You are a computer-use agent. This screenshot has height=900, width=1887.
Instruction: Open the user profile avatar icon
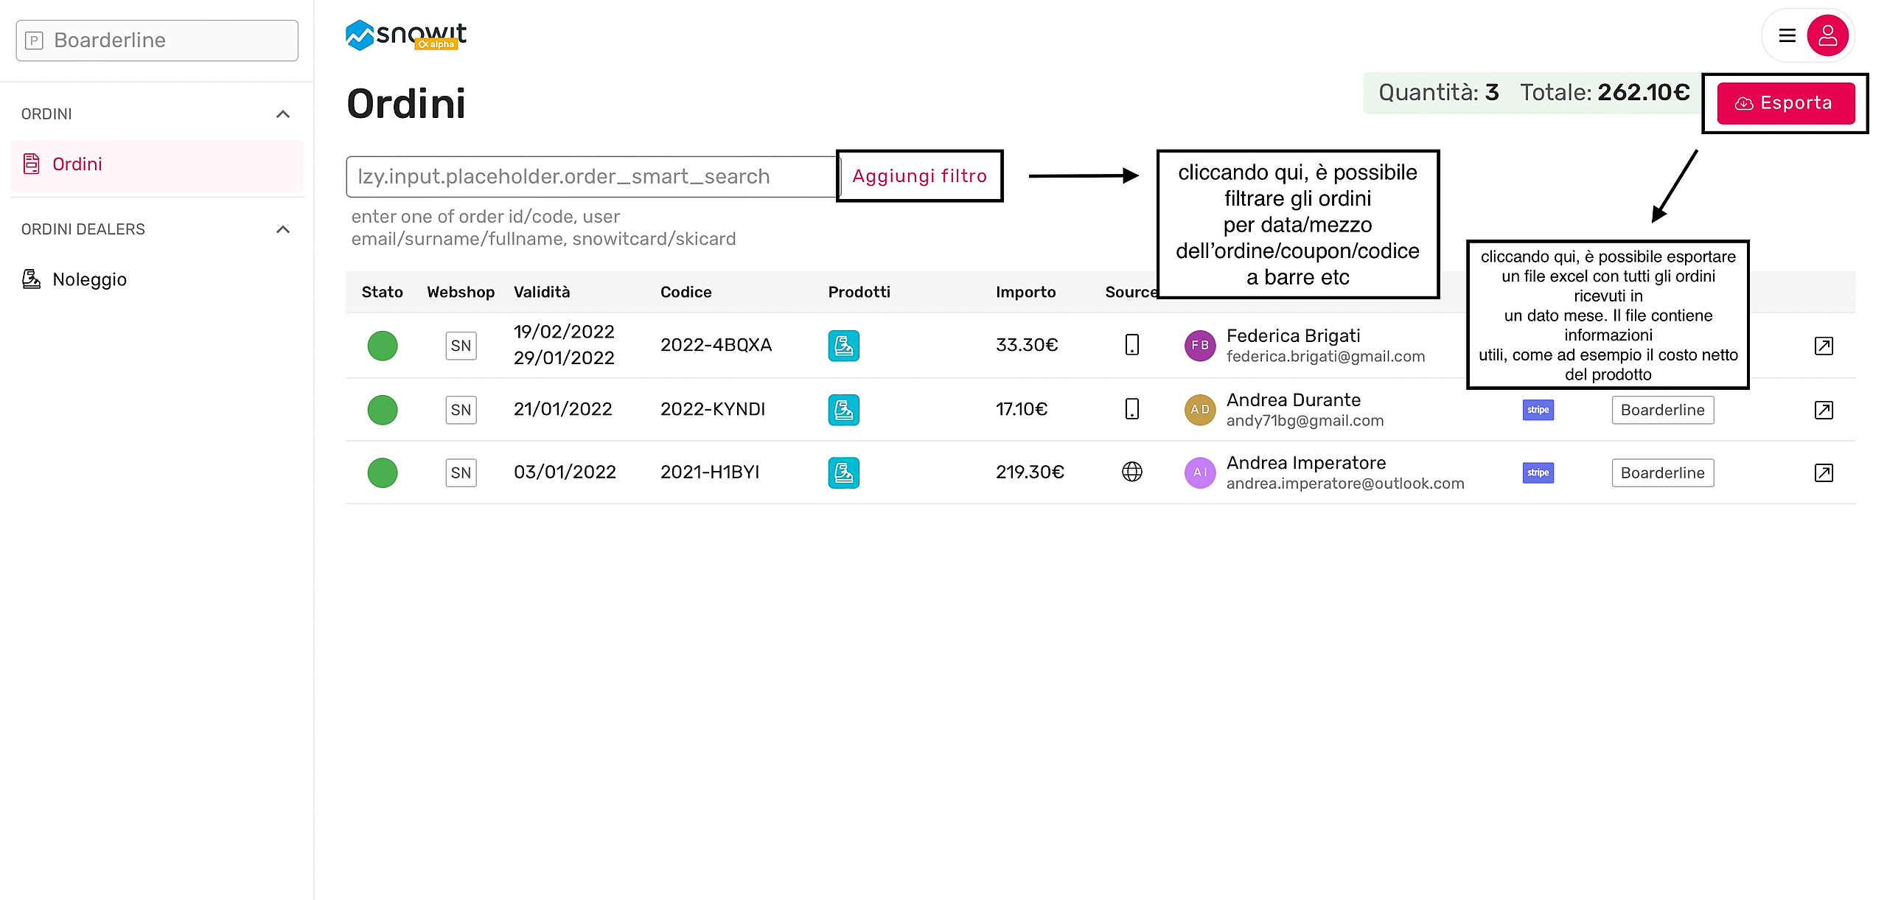pos(1827,35)
